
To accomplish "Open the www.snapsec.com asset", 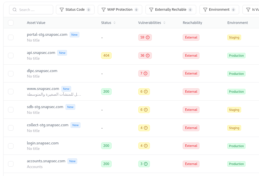I will pyautogui.click(x=43, y=89).
